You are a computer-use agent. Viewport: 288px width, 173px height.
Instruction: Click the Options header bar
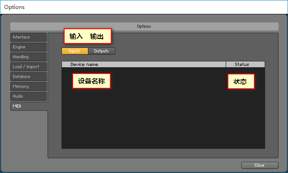144,26
